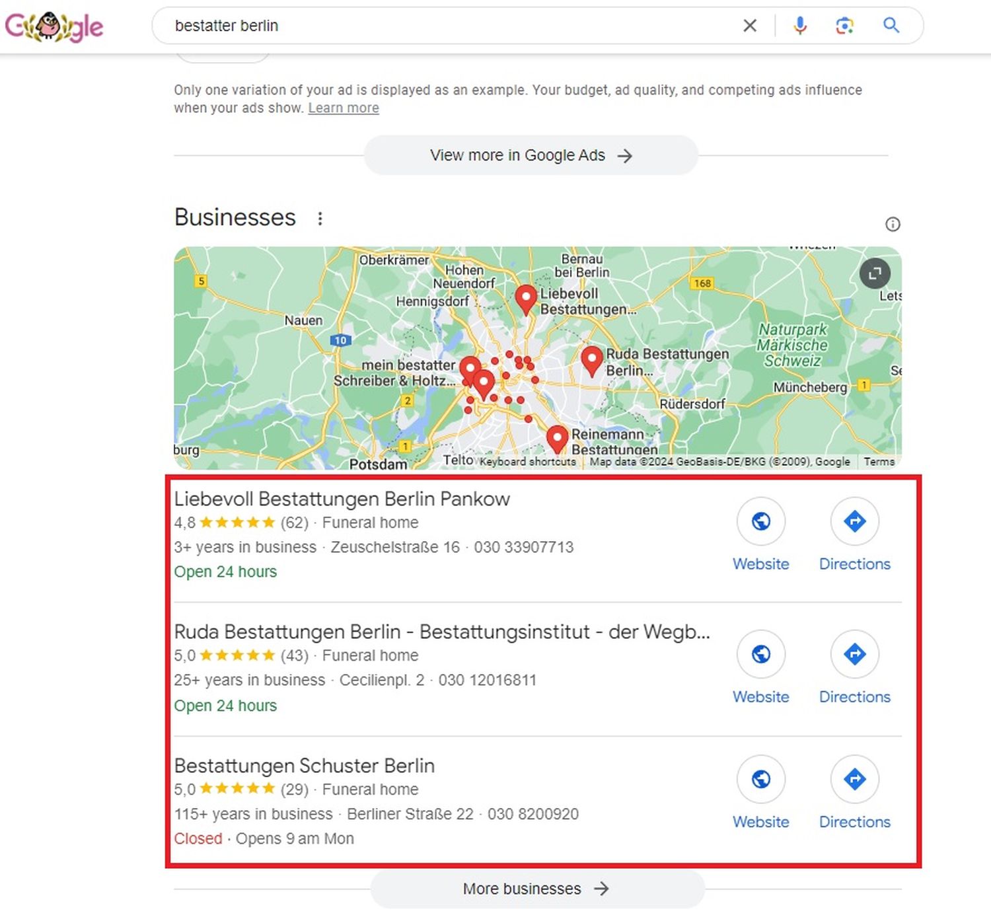Click the Reinemann Bestattungen map pin

click(x=557, y=439)
